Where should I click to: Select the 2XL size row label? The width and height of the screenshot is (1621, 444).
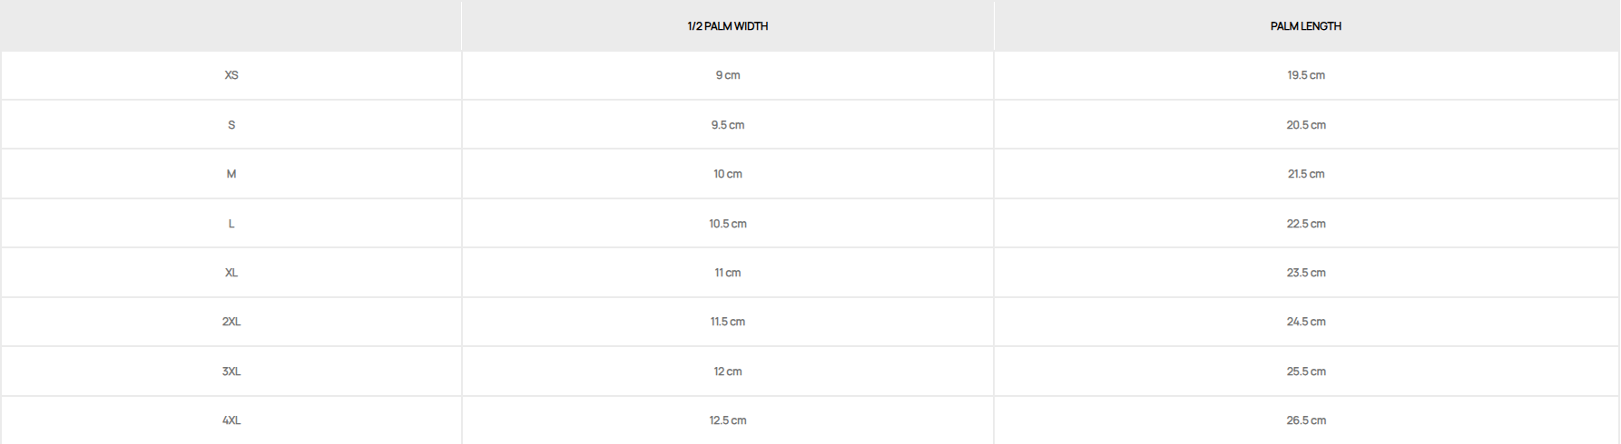pyautogui.click(x=231, y=322)
